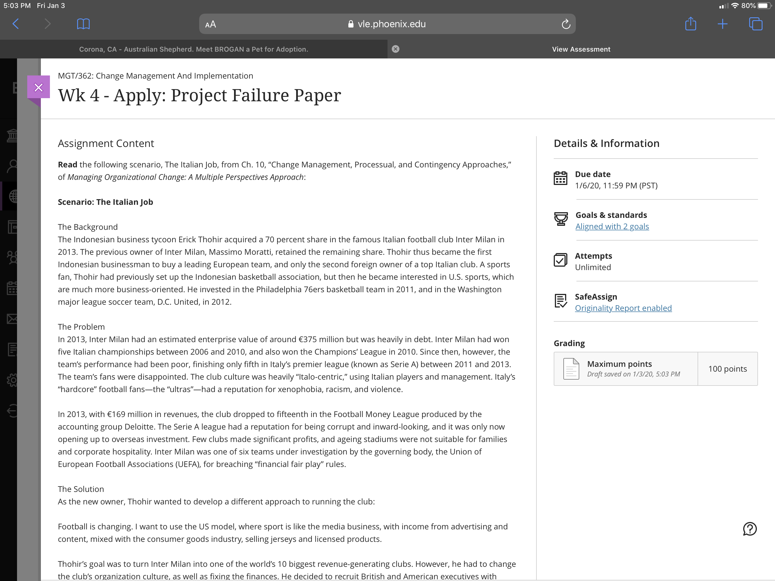This screenshot has height=581, width=775.
Task: Tap the 5:03 PM clock in status bar
Action: (17, 6)
